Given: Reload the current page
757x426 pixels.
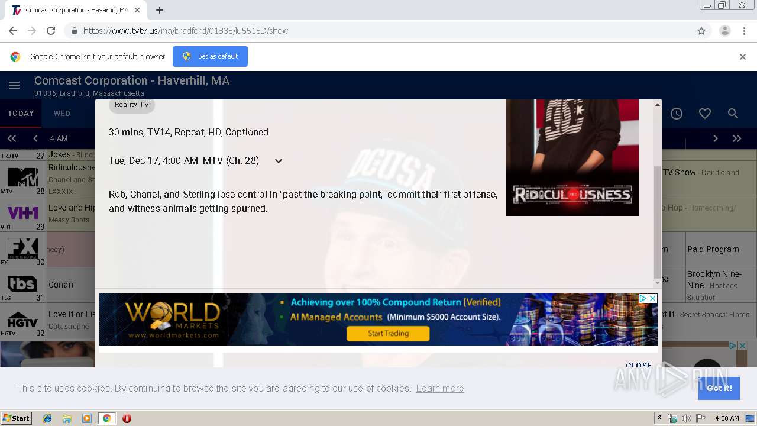Looking at the screenshot, I should coord(51,31).
